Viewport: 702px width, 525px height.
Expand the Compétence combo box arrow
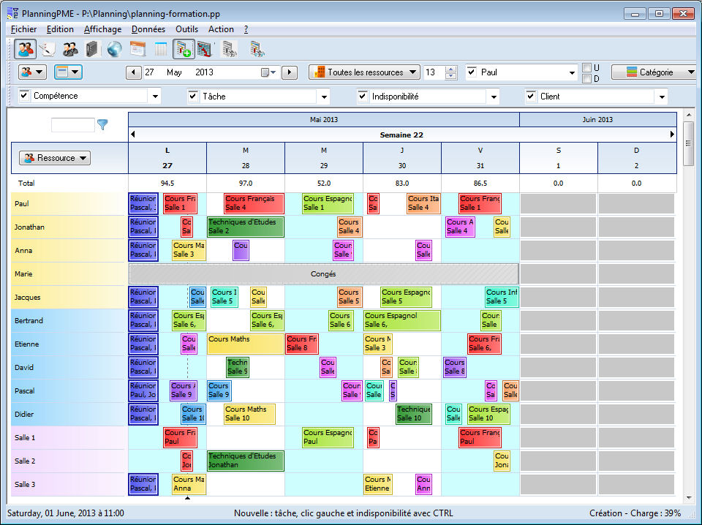click(155, 97)
